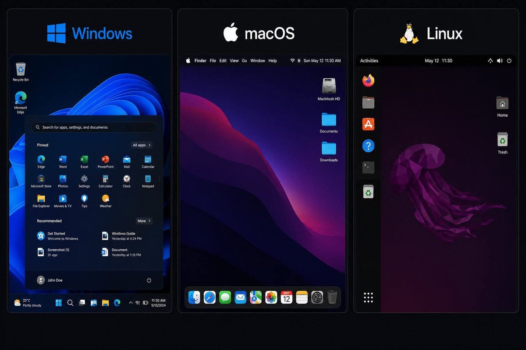Screen dimensions: 526x350
Task: Open Weather in Windows pinned apps
Action: point(105,200)
